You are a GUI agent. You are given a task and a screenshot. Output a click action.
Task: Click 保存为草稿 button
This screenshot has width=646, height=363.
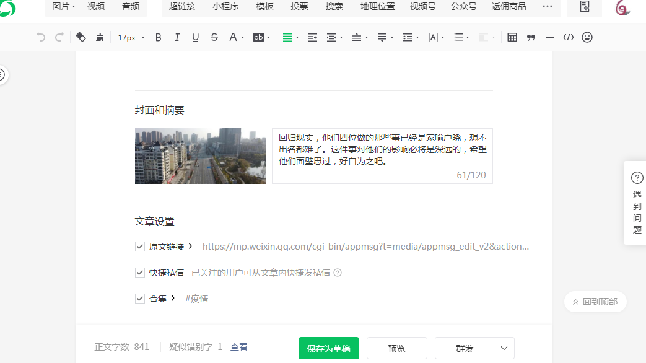coord(329,348)
